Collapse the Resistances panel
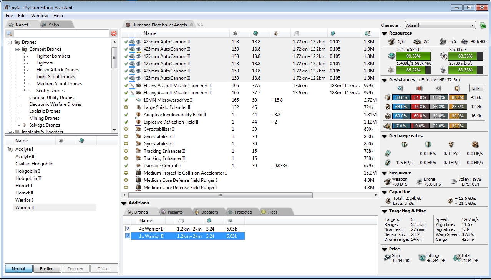Viewport: 491px width, 280px height. (x=384, y=80)
